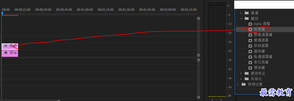Expand the 视频过渡 folder
294x101 pixels.
pyautogui.click(x=238, y=84)
